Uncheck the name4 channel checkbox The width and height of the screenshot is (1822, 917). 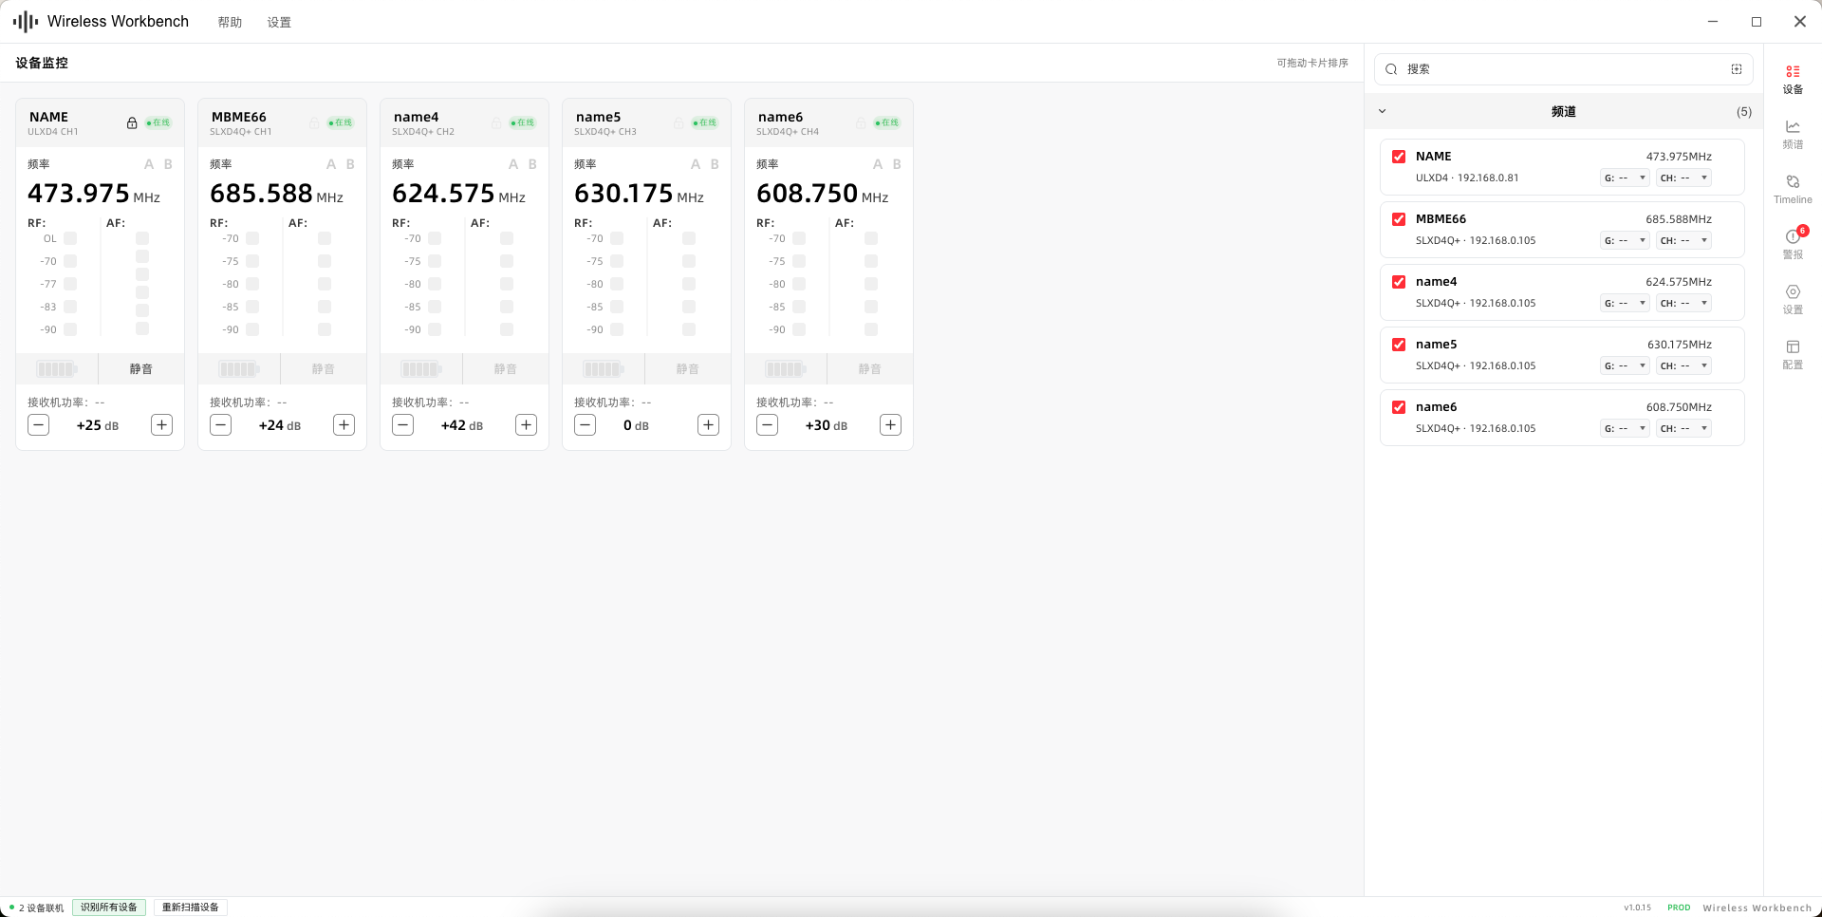pos(1398,282)
